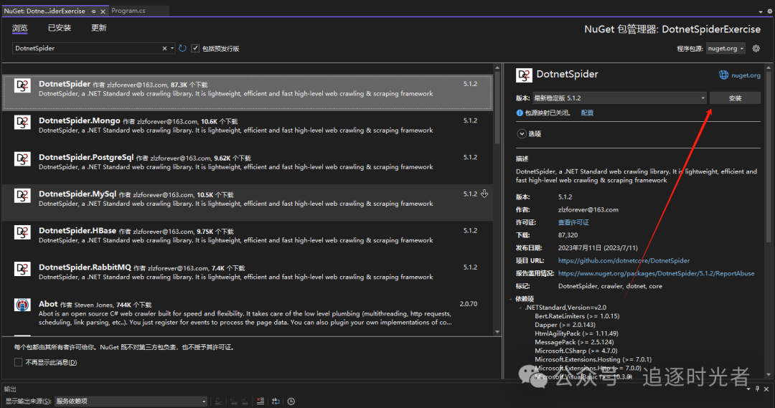The width and height of the screenshot is (775, 408).
Task: Open the nuget.org package source dropdown
Action: (x=725, y=49)
